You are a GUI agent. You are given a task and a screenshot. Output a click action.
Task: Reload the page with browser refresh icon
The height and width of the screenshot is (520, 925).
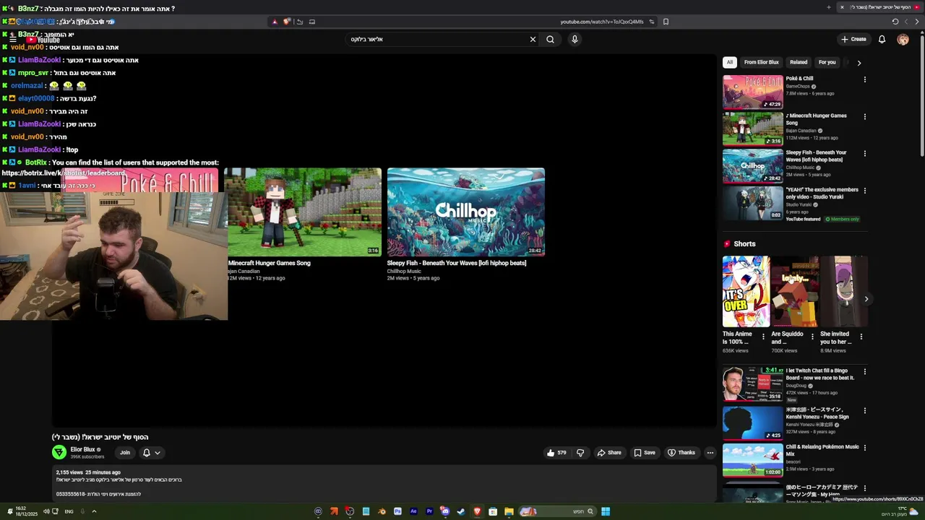click(x=895, y=22)
